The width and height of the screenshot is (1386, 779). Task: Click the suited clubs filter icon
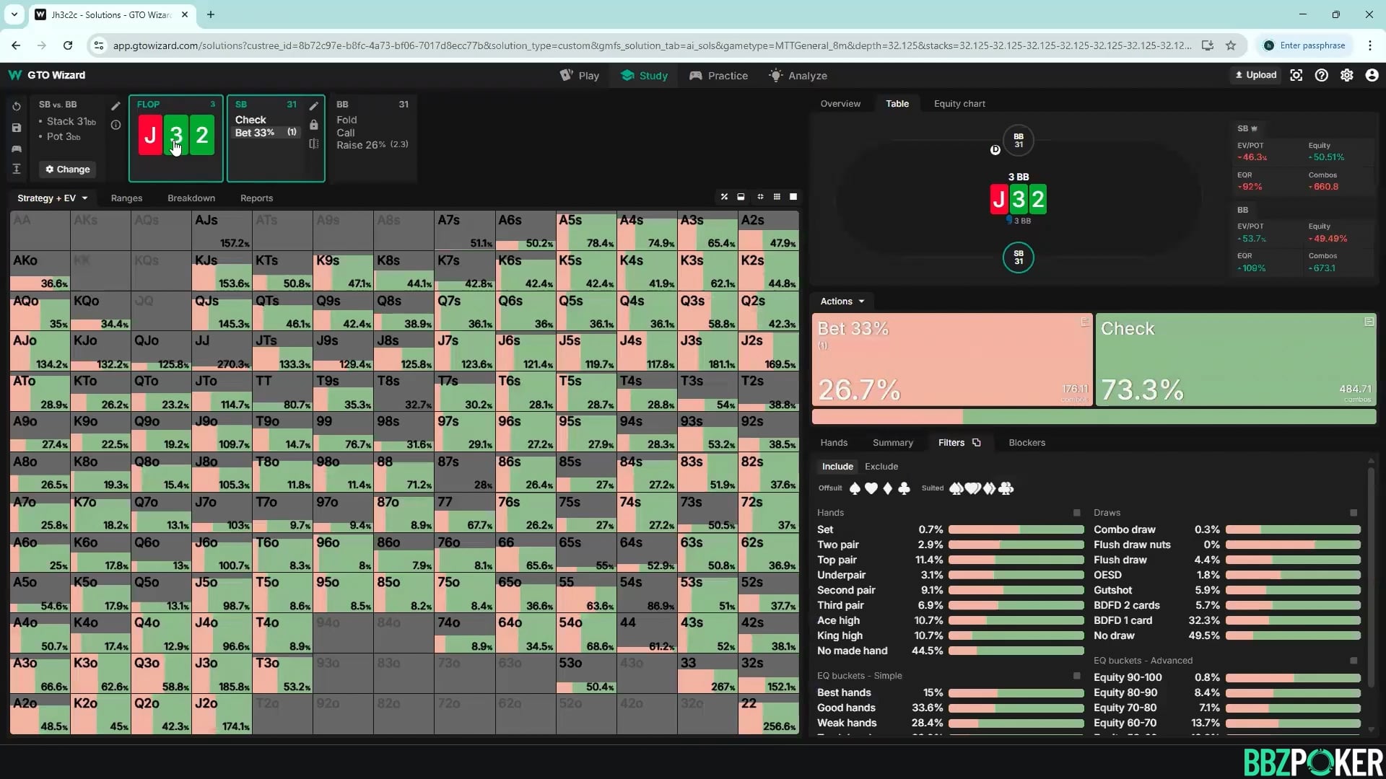coord(1006,488)
